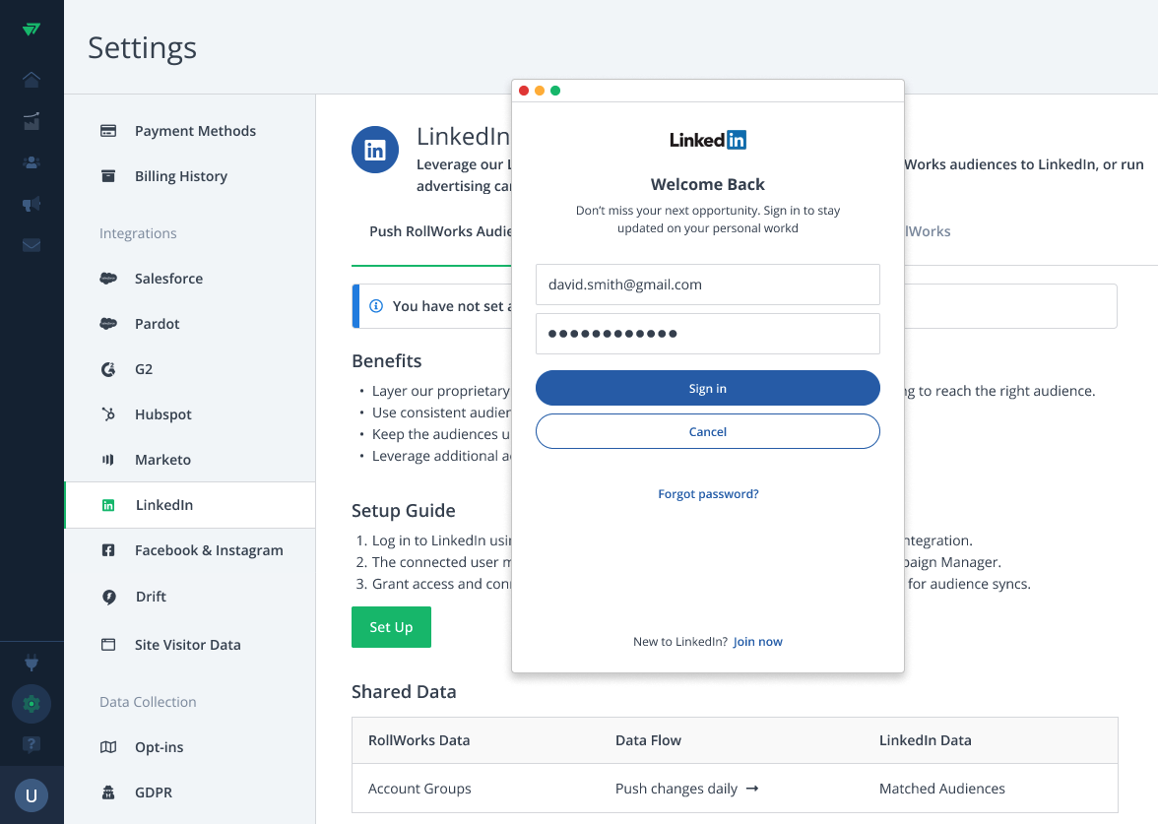This screenshot has width=1158, height=824.
Task: Click the gear settings icon in the left rail
Action: 32,704
